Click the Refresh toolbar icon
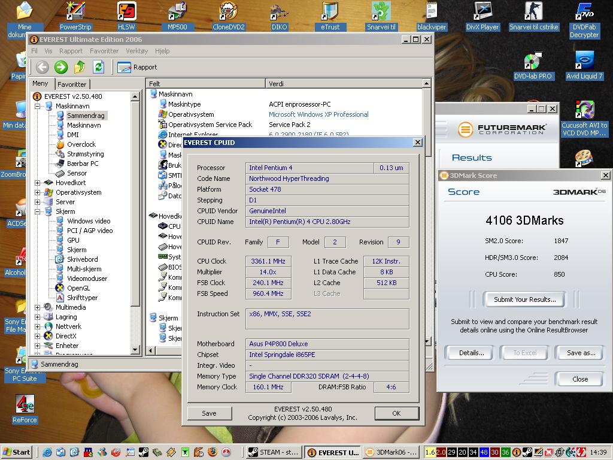The height and width of the screenshot is (460, 613). tap(98, 67)
